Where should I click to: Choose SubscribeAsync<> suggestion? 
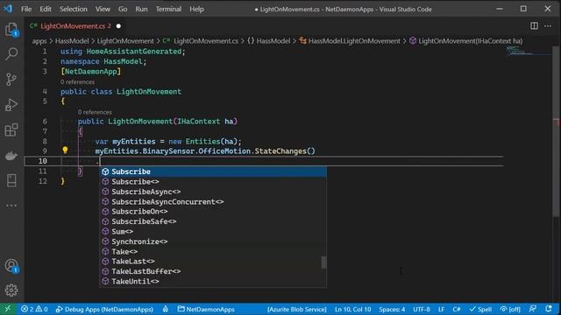click(x=213, y=192)
